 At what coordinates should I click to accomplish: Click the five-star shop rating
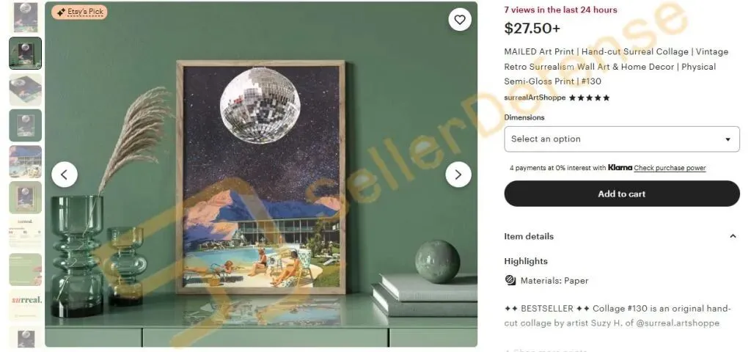(589, 98)
